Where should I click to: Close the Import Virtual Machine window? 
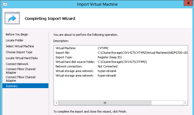pos(188,3)
